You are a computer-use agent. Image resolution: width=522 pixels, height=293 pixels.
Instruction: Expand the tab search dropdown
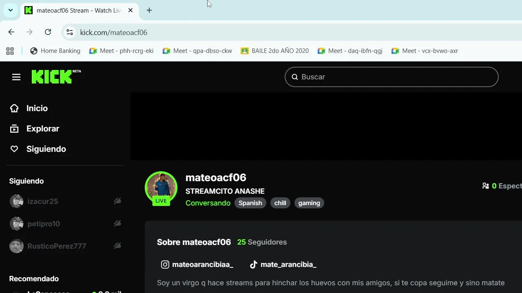(11, 10)
